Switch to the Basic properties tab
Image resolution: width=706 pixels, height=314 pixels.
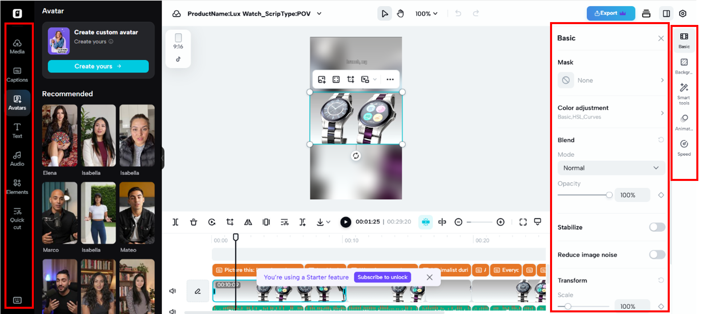point(684,41)
